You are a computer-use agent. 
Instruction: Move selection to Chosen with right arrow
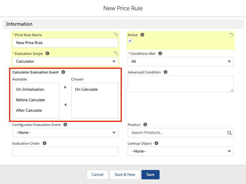[65, 87]
